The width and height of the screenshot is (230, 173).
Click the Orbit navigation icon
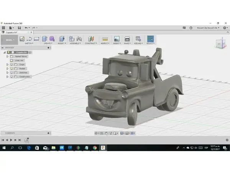click(96, 133)
